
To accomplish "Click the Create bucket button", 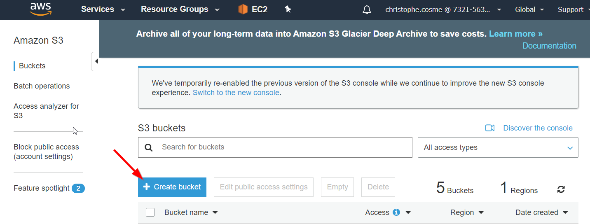I will click(x=172, y=187).
